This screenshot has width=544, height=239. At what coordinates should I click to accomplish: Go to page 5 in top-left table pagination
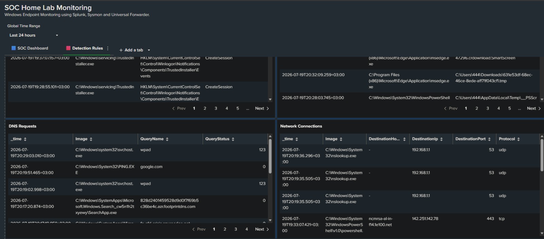[238, 108]
